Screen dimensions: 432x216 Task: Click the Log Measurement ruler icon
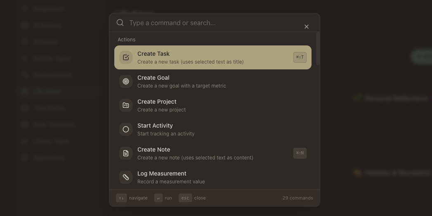tap(126, 177)
